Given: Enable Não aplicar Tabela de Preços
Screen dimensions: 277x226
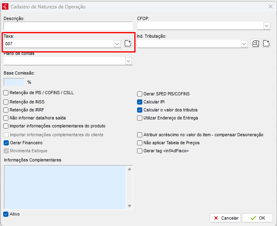Looking at the screenshot, I should click(x=140, y=143).
